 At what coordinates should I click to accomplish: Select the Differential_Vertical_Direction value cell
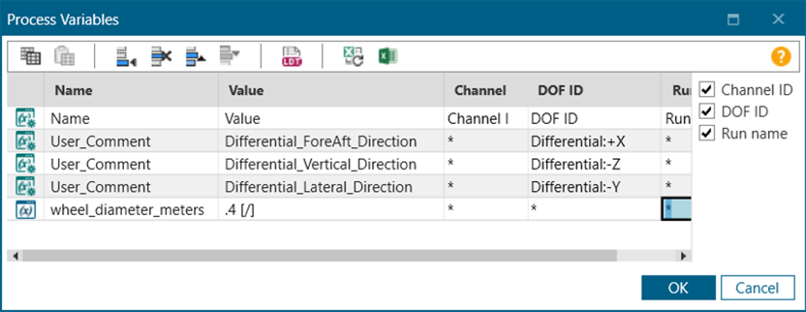[x=332, y=165]
